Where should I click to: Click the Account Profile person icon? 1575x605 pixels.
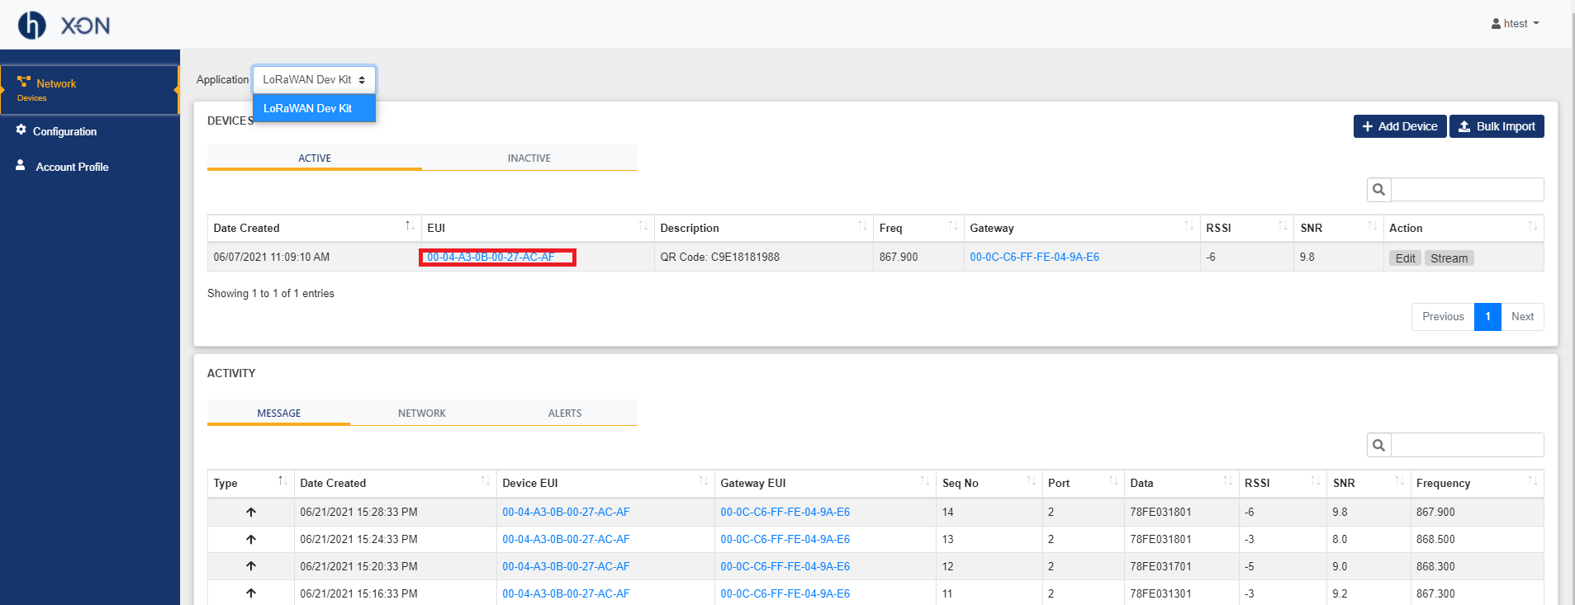pyautogui.click(x=21, y=166)
